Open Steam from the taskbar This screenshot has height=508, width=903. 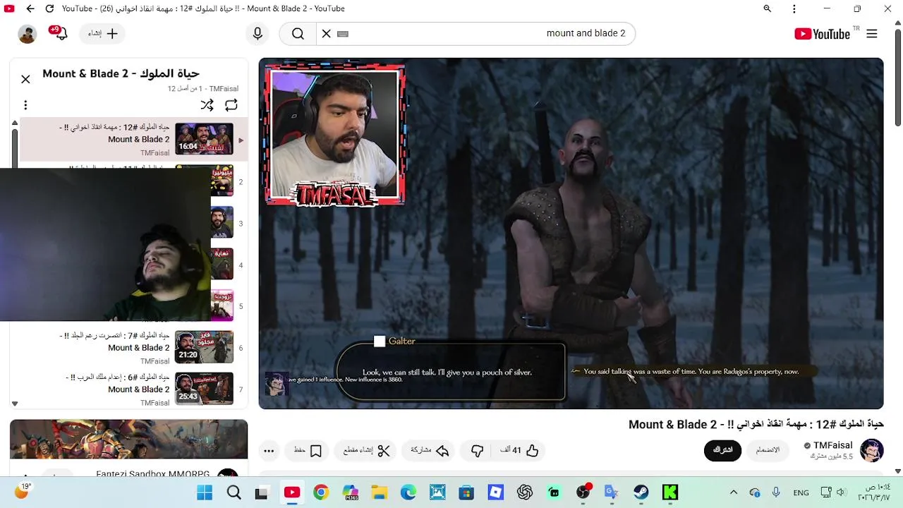(641, 492)
